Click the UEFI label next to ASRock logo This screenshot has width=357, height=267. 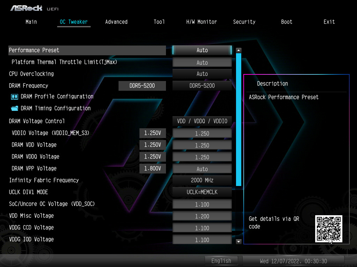pyautogui.click(x=53, y=9)
